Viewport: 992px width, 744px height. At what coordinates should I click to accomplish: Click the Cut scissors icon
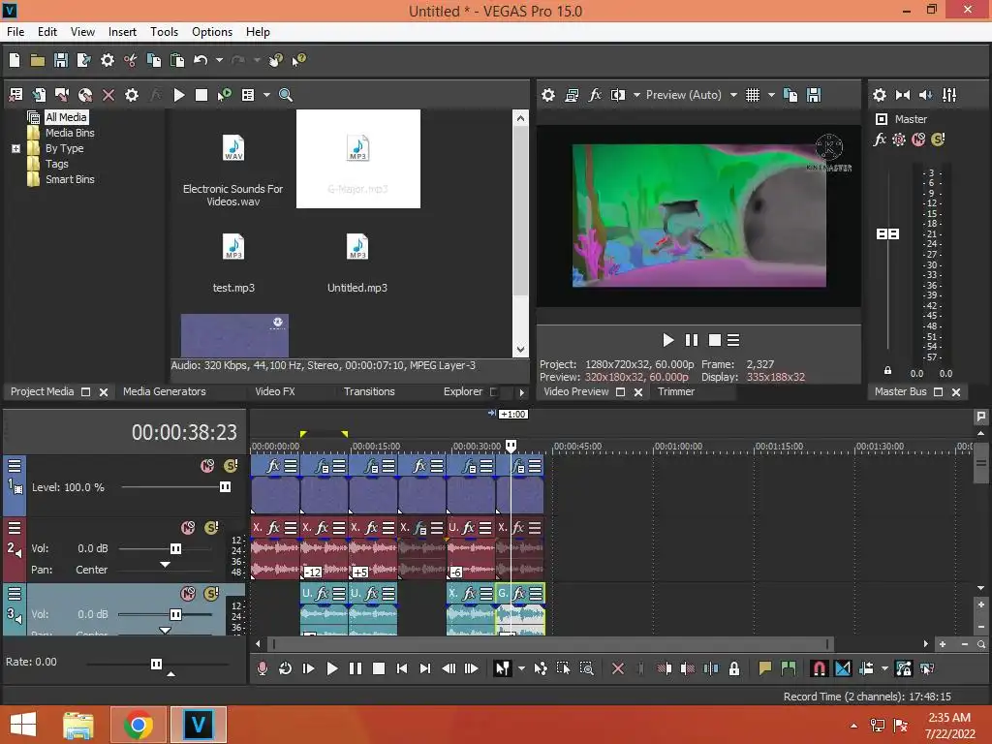click(x=131, y=60)
